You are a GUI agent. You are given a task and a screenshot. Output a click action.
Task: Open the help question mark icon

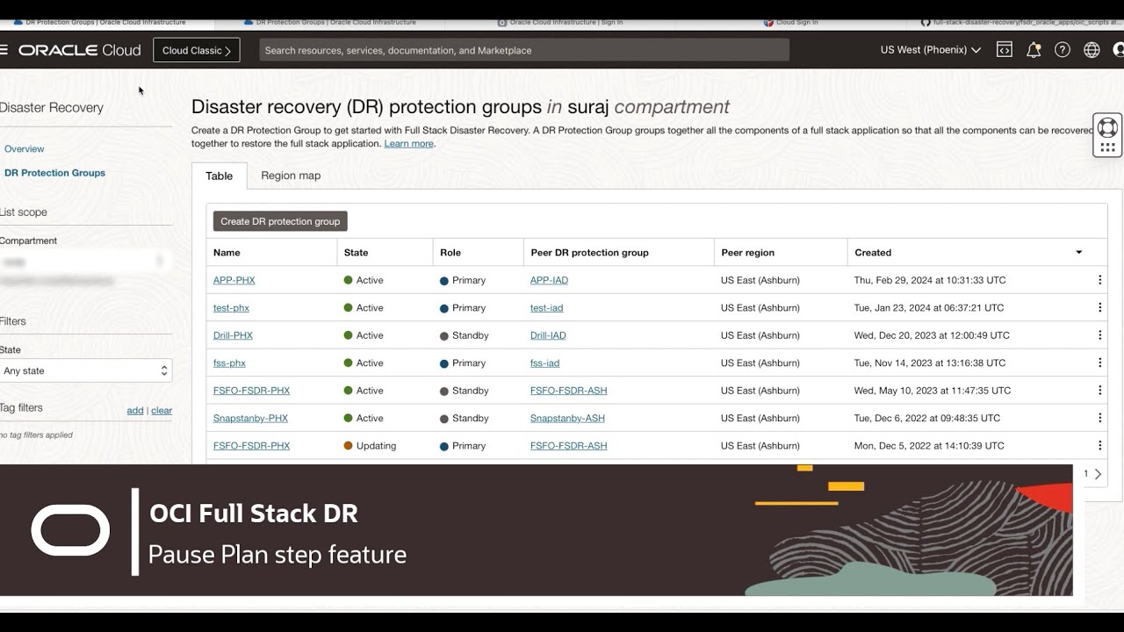click(x=1063, y=50)
